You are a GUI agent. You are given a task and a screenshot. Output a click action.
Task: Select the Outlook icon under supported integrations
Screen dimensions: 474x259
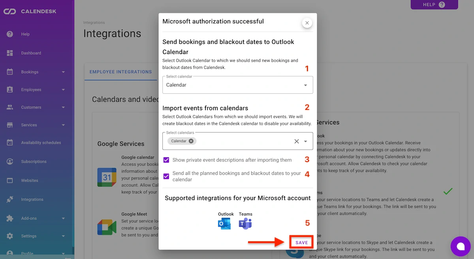(x=225, y=223)
